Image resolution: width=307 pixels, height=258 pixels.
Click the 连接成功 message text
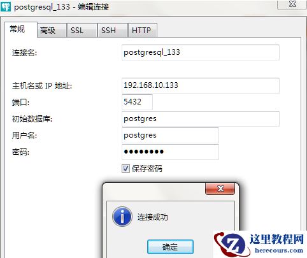[x=152, y=217]
